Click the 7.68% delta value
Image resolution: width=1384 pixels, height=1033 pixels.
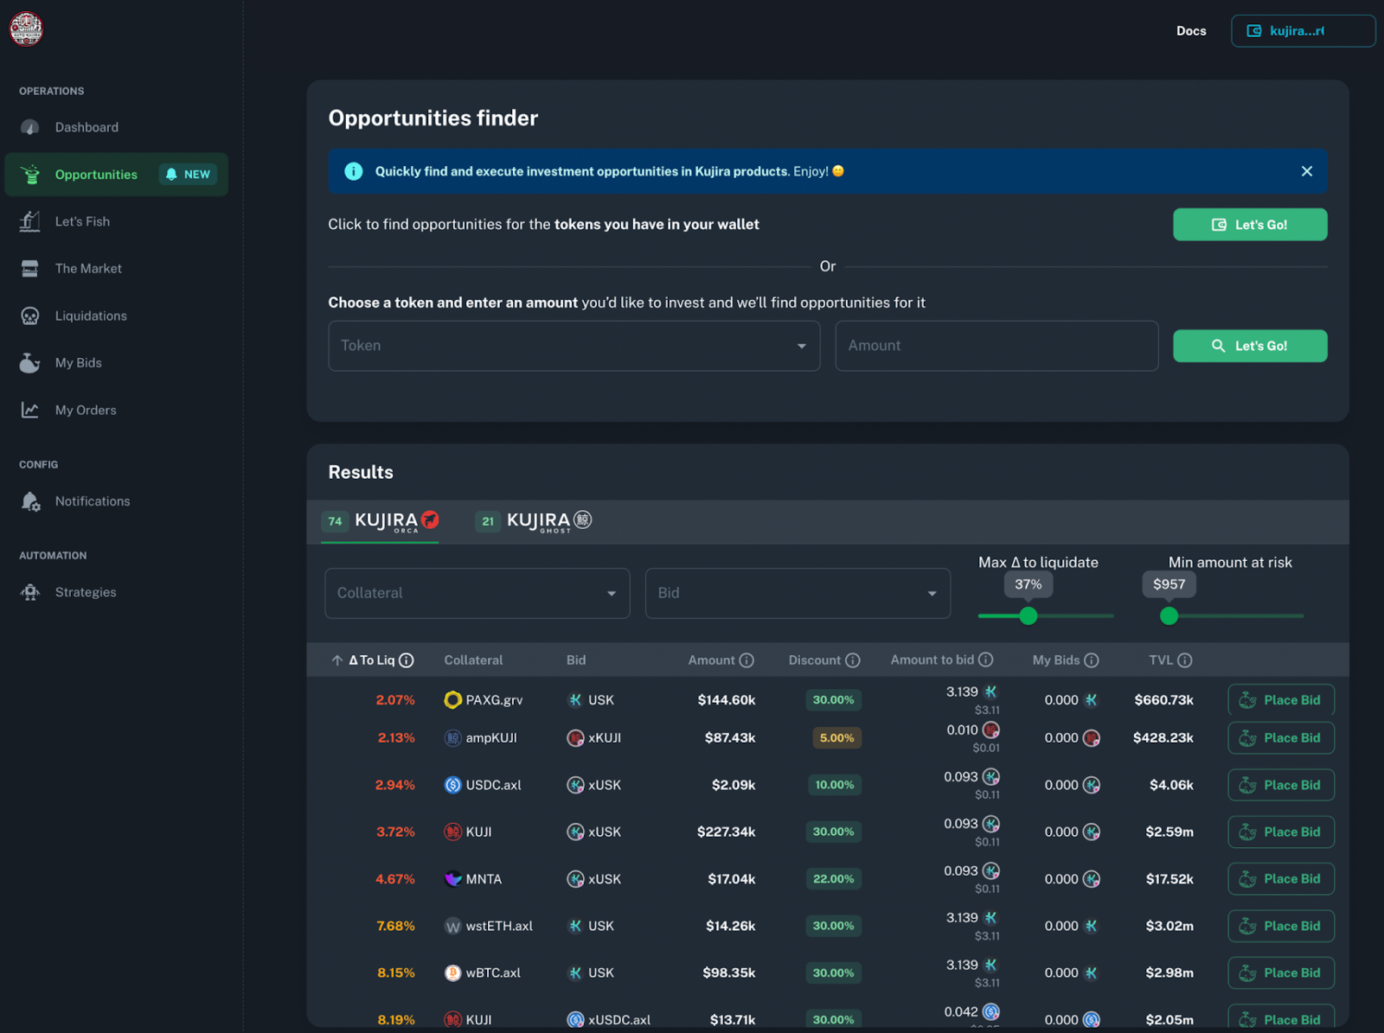coord(395,926)
